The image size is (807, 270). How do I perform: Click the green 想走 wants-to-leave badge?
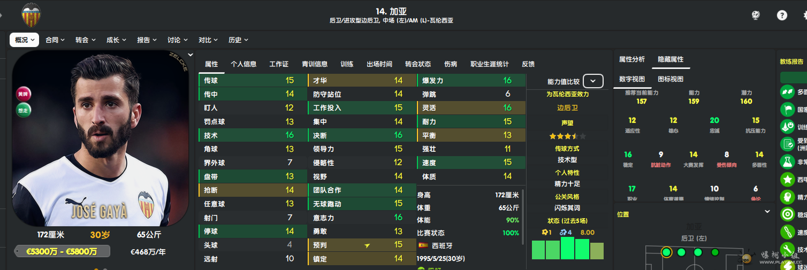23,110
